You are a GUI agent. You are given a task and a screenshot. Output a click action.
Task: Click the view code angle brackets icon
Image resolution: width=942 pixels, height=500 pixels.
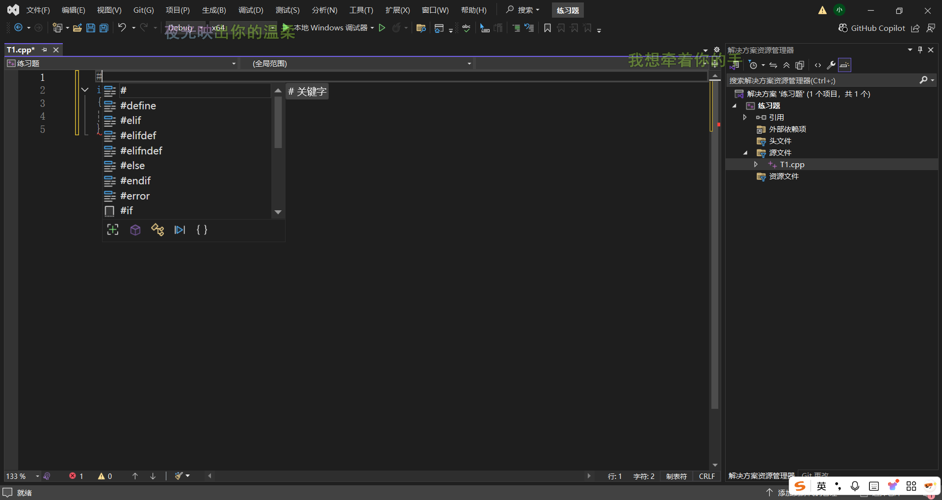818,65
